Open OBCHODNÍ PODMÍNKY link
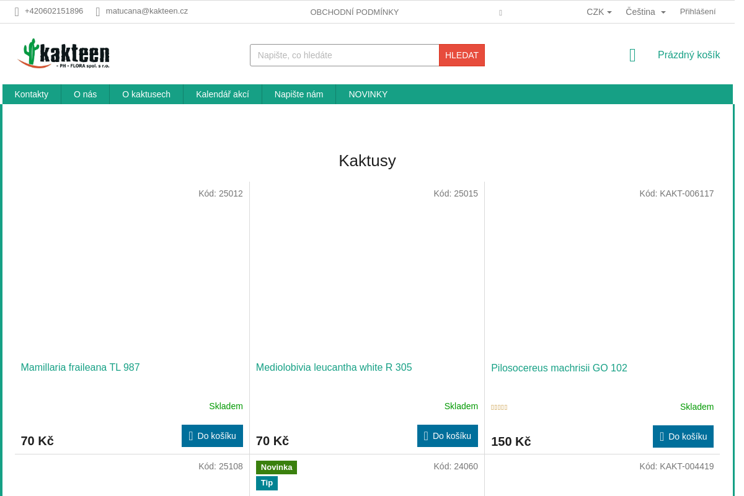The width and height of the screenshot is (744, 496). tap(355, 12)
